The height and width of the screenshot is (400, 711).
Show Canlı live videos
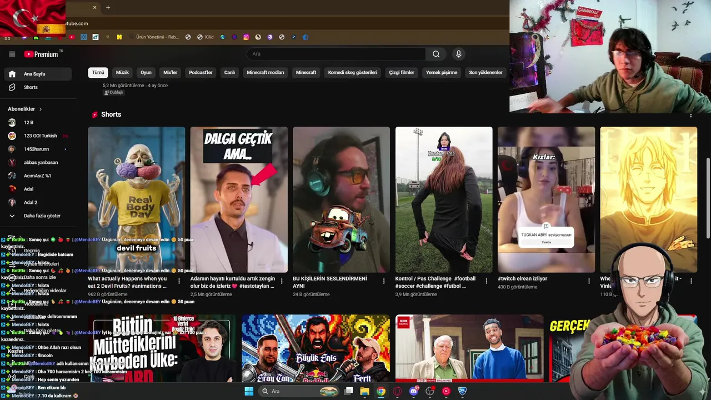(x=229, y=72)
